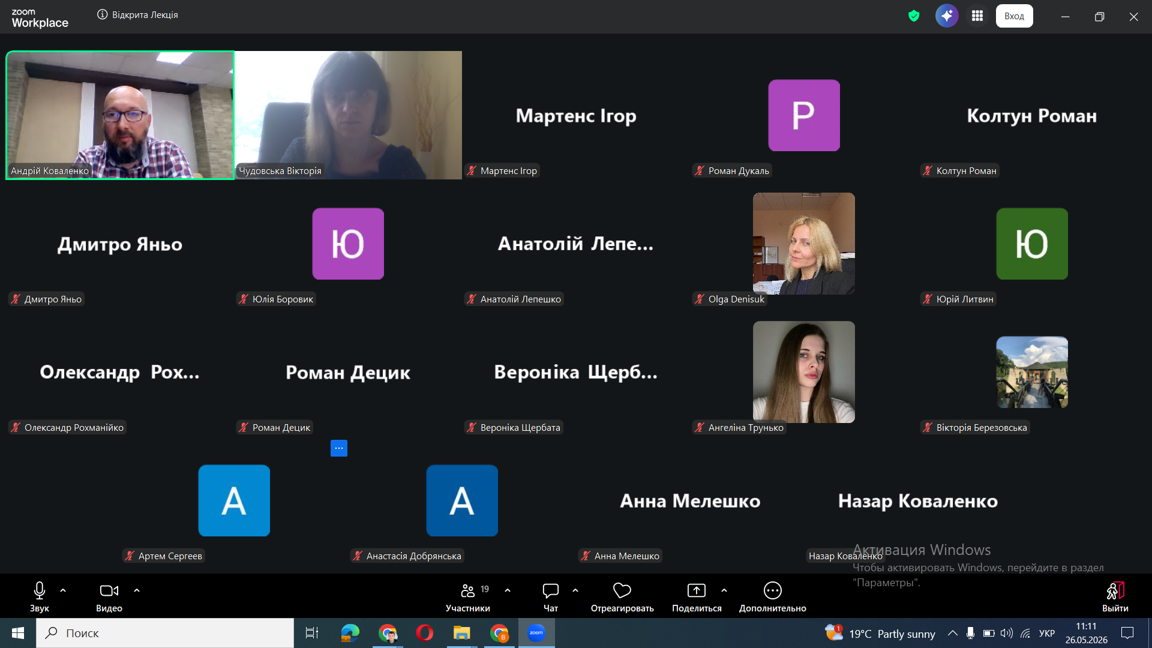
Task: Open the system volume control
Action: tap(1007, 633)
